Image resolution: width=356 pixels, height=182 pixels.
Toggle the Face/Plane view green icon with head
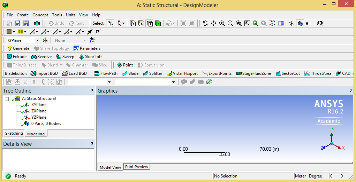tap(320, 23)
